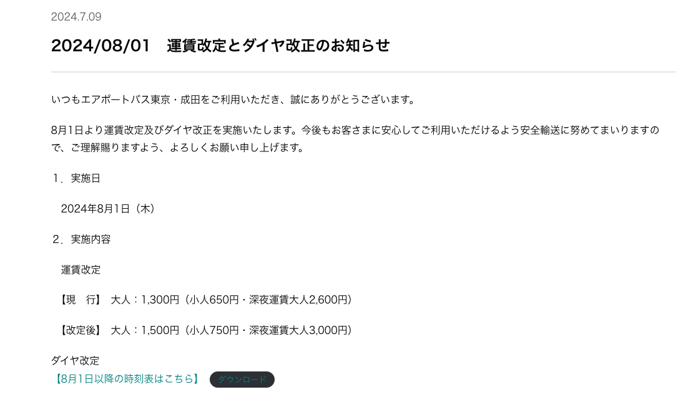The image size is (691, 397).
Task: Click the 2024.7.09 post date
Action: pos(76,17)
